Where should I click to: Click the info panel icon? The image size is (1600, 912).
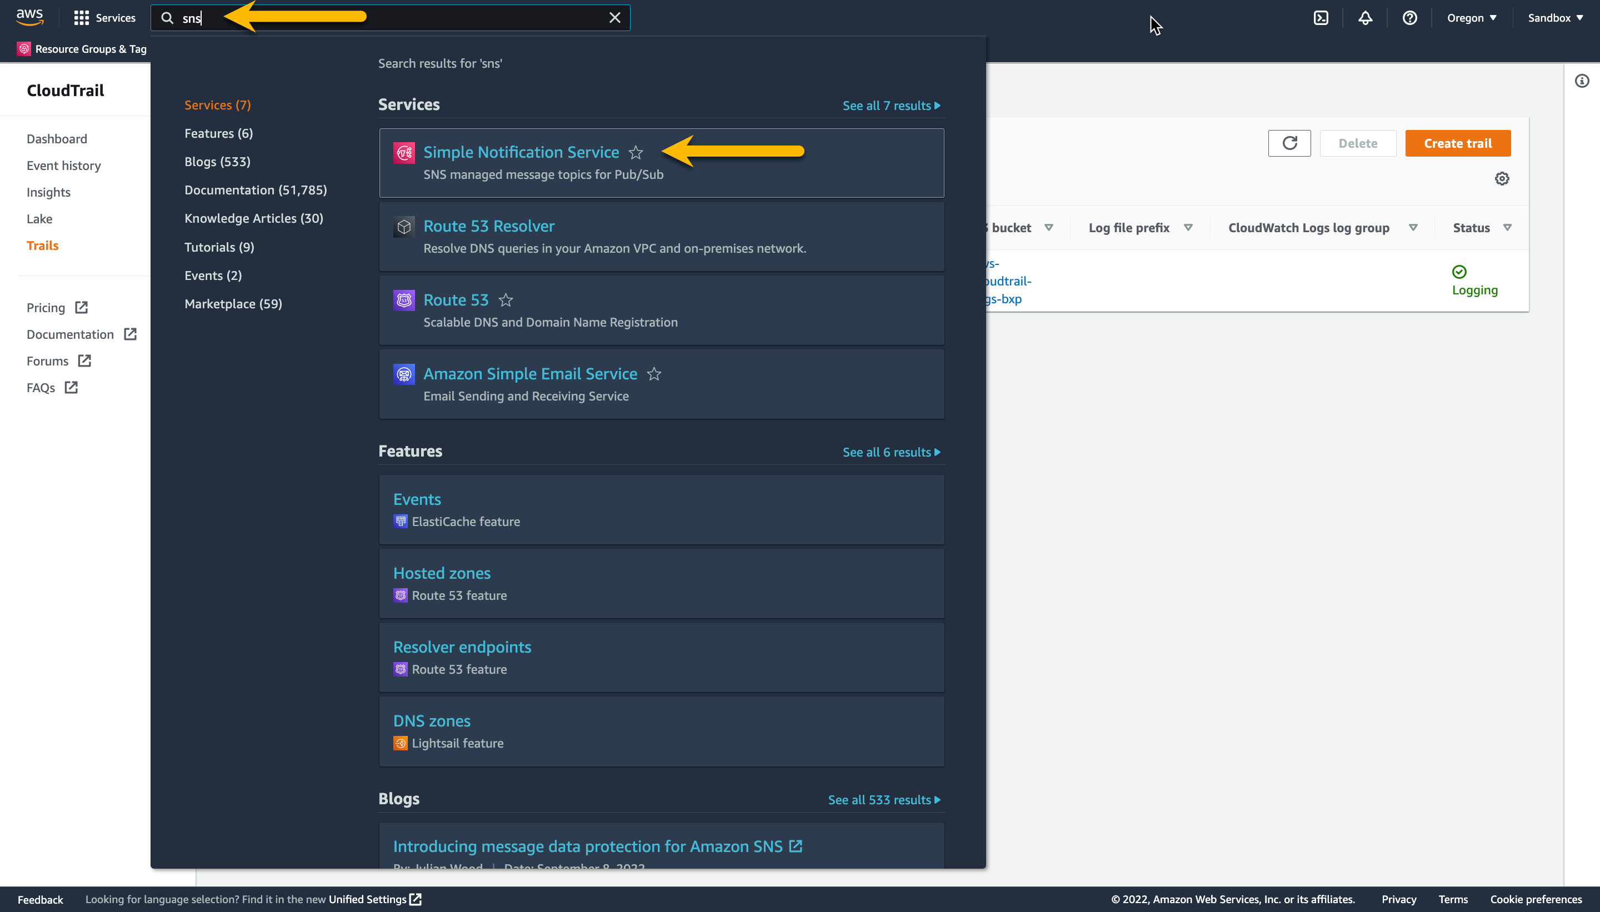(1582, 81)
